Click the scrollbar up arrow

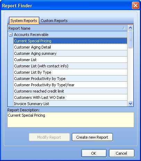point(130,28)
